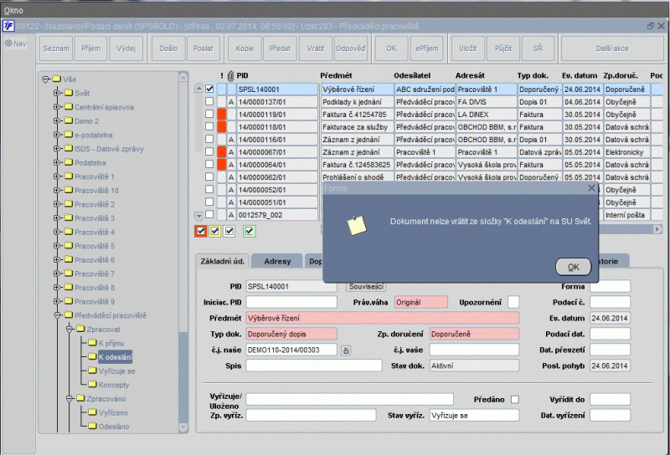This screenshot has width=670, height=455.
Task: Click the folder icon of Vyřízeno
Action: 92,412
